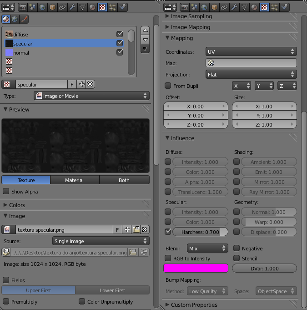Open Object properties cube tab in left panel
The image size is (307, 310).
[x=52, y=8]
